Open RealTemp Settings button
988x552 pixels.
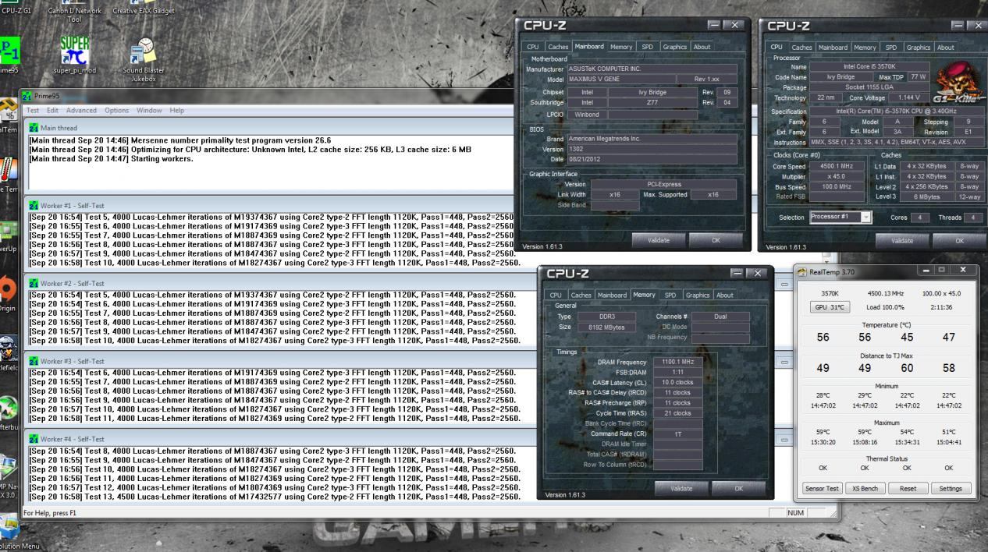(x=951, y=488)
